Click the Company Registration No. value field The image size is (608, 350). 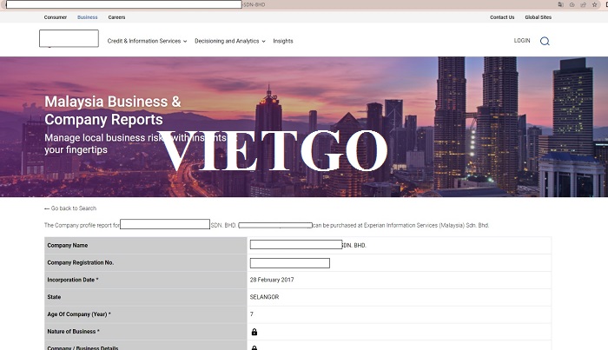pos(290,263)
